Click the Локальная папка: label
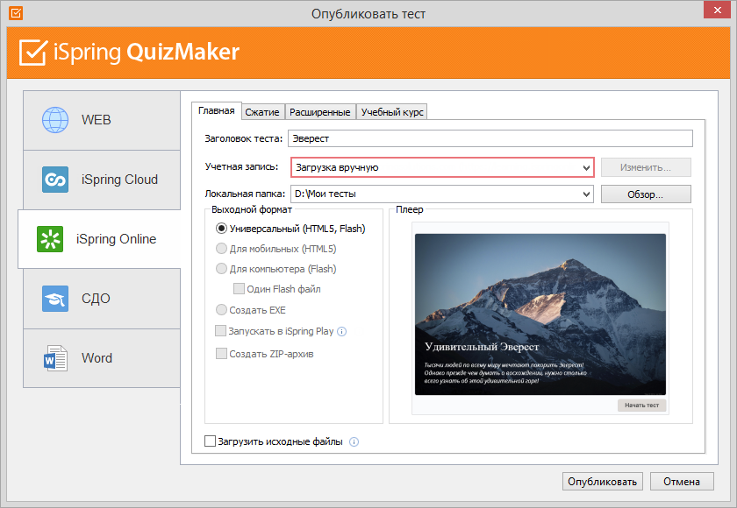The width and height of the screenshot is (737, 508). (245, 194)
